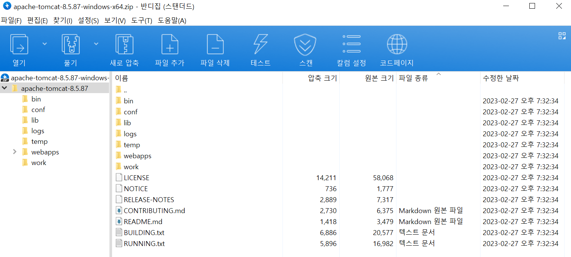The height and width of the screenshot is (257, 571).
Task: Click the 텍스트 문서 type for RUNNING.txt
Action: click(417, 243)
